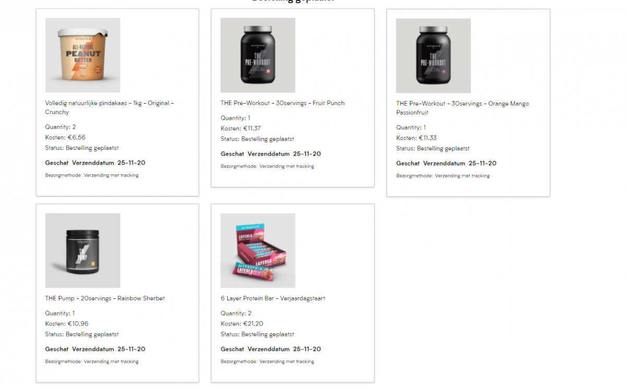Screen dimensions: 626x390
Task: Open THE Pump Rainbow Sherbet product image
Action: tap(82, 250)
